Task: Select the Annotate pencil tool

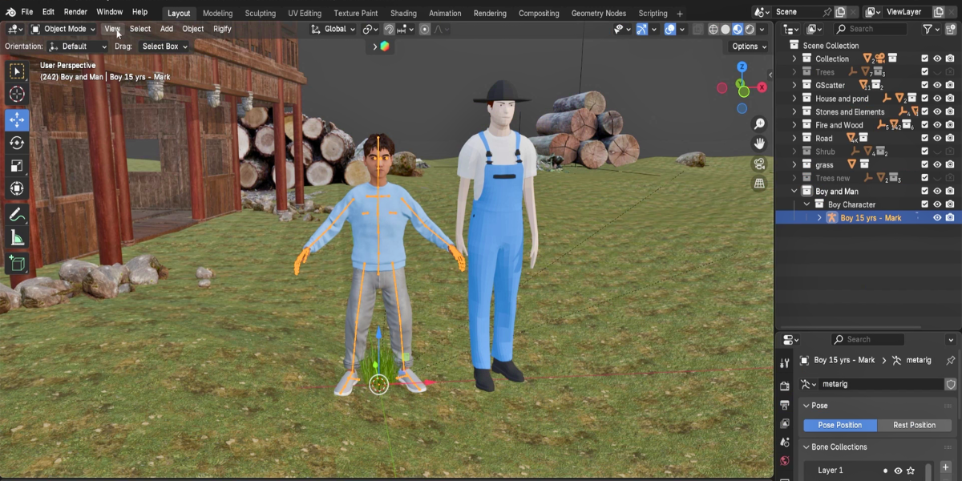Action: click(x=17, y=215)
